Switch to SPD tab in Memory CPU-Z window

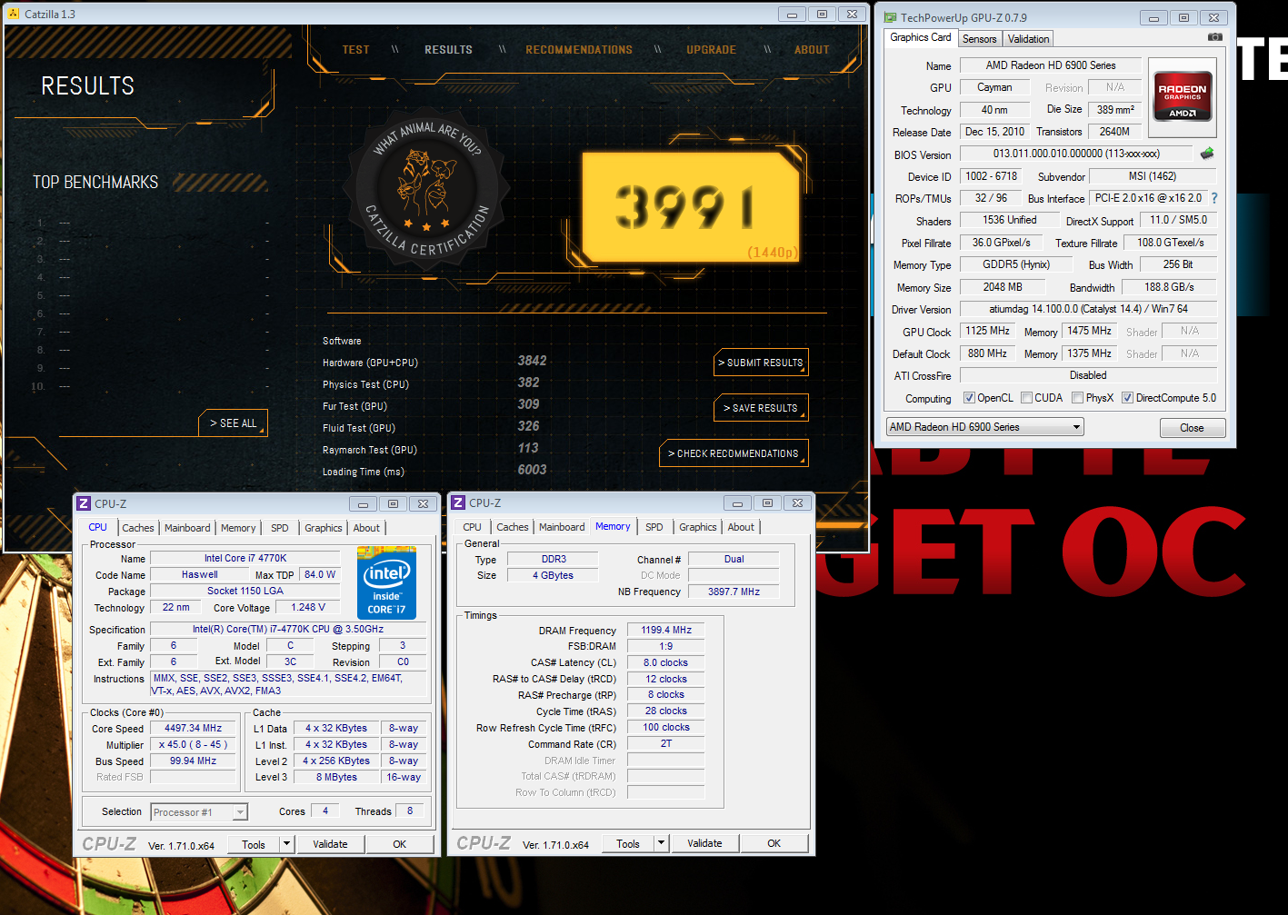pyautogui.click(x=654, y=527)
